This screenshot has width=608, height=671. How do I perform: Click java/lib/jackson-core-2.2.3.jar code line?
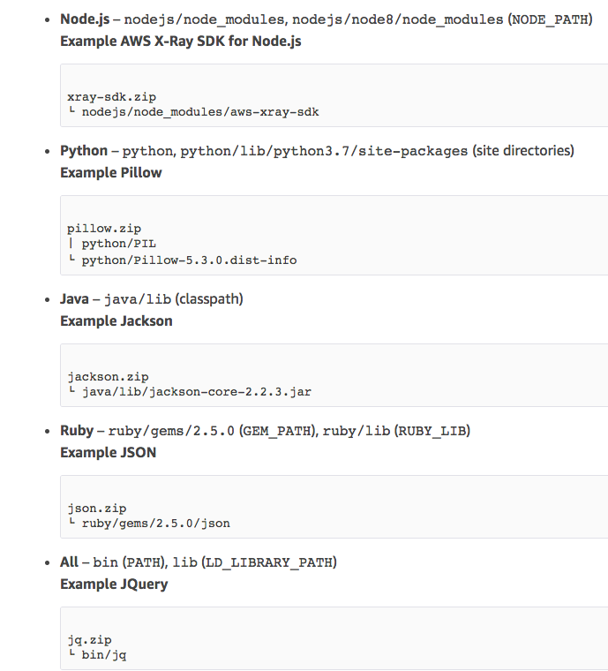point(197,391)
